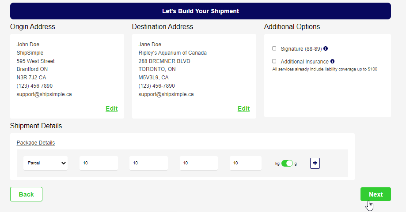
Task: Go Back to previous step
Action: pos(26,194)
